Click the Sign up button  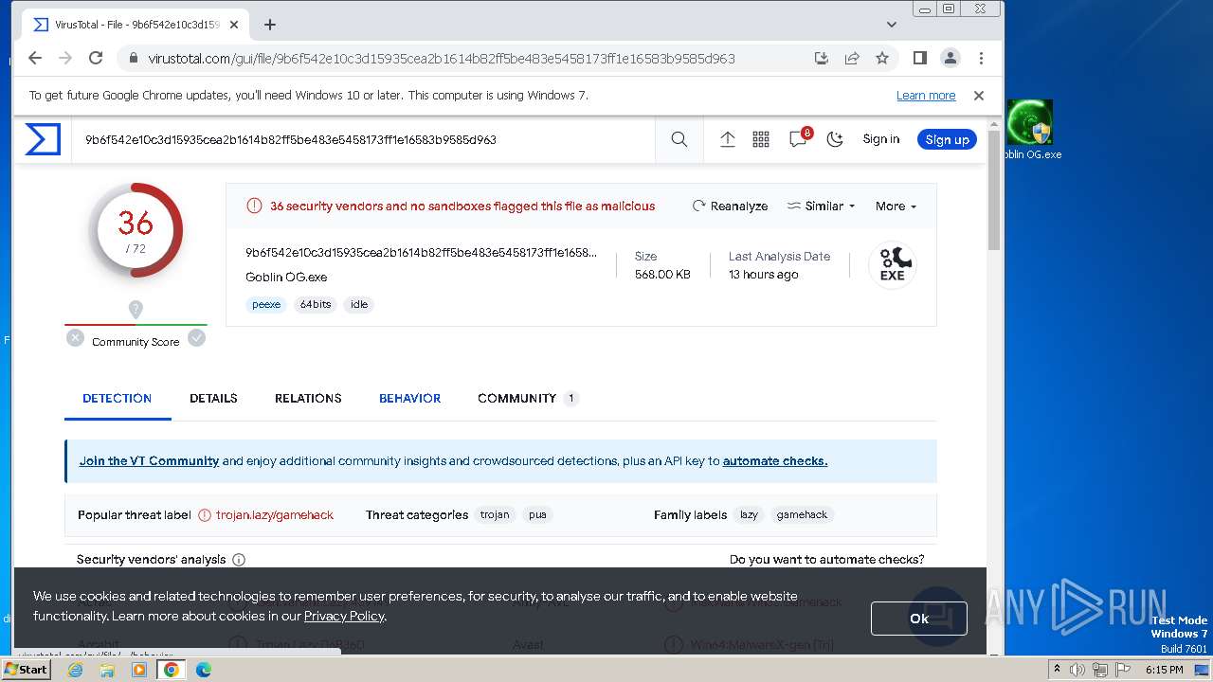click(x=947, y=139)
